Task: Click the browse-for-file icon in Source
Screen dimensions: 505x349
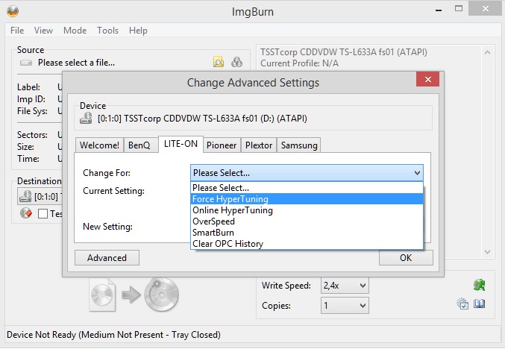Action: pyautogui.click(x=219, y=63)
